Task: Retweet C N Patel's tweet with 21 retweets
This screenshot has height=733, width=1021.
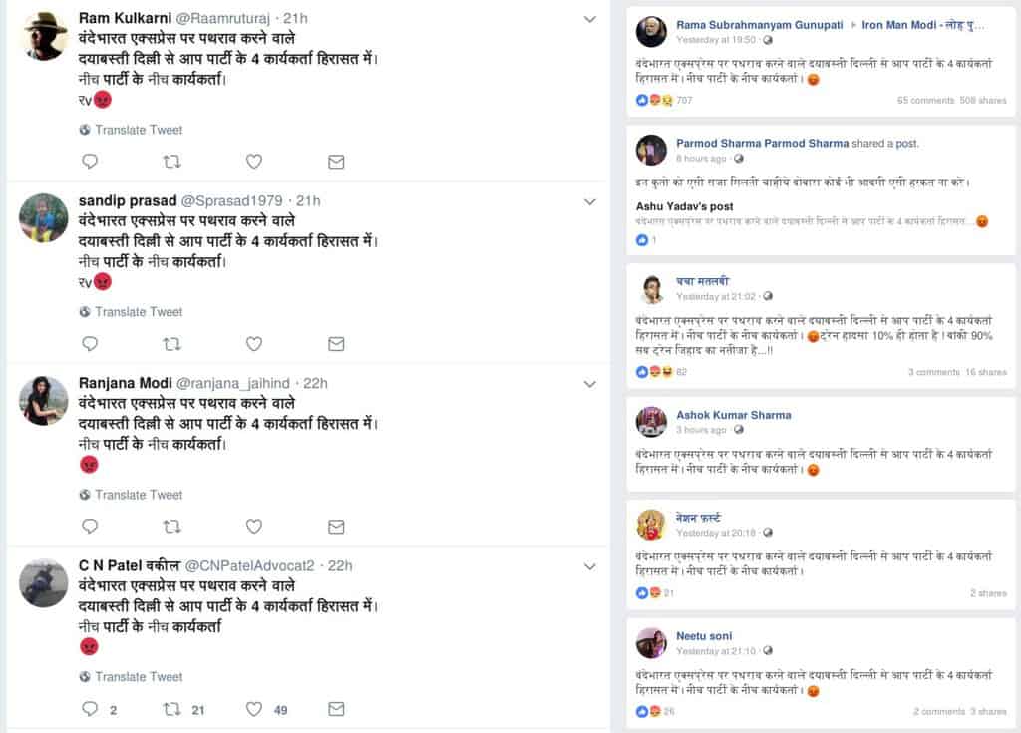Action: click(x=171, y=709)
